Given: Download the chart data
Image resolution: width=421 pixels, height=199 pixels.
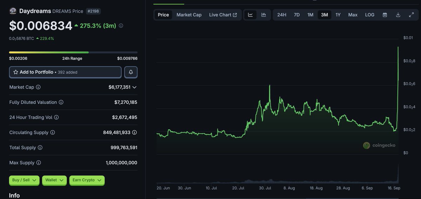Looking at the screenshot, I should point(398,15).
